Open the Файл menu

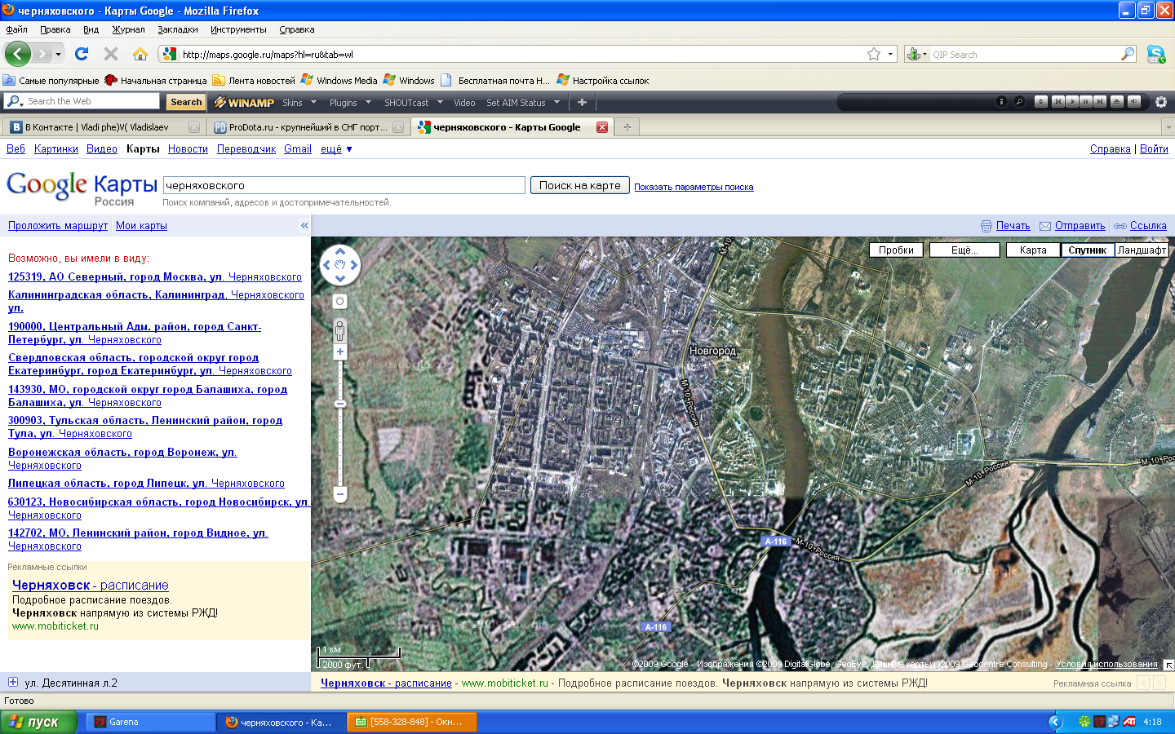coord(16,29)
